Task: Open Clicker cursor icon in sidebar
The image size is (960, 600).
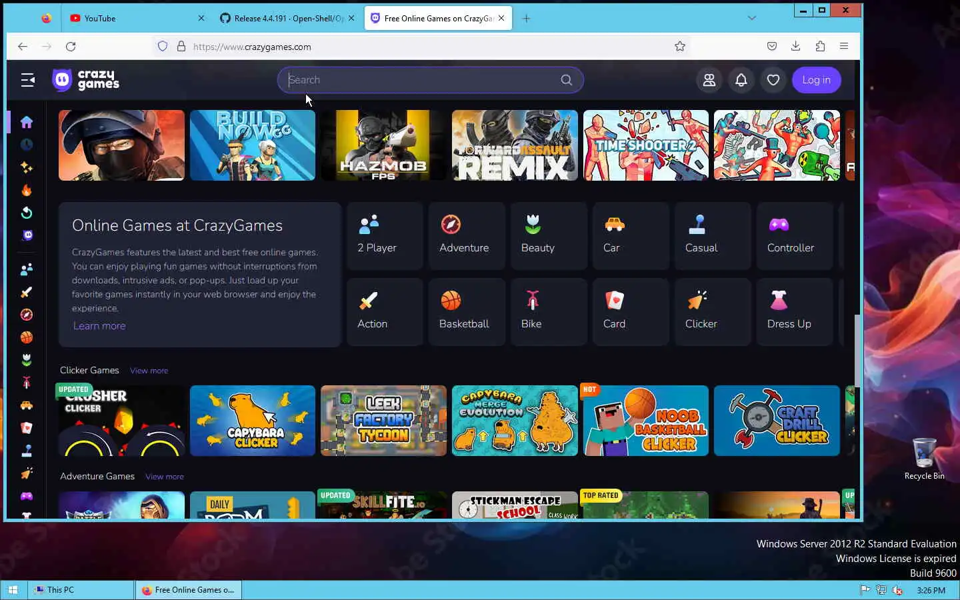Action: tap(27, 473)
